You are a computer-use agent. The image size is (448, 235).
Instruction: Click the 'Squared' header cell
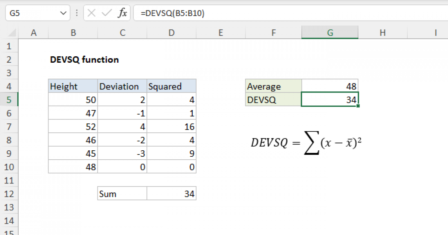tap(171, 87)
